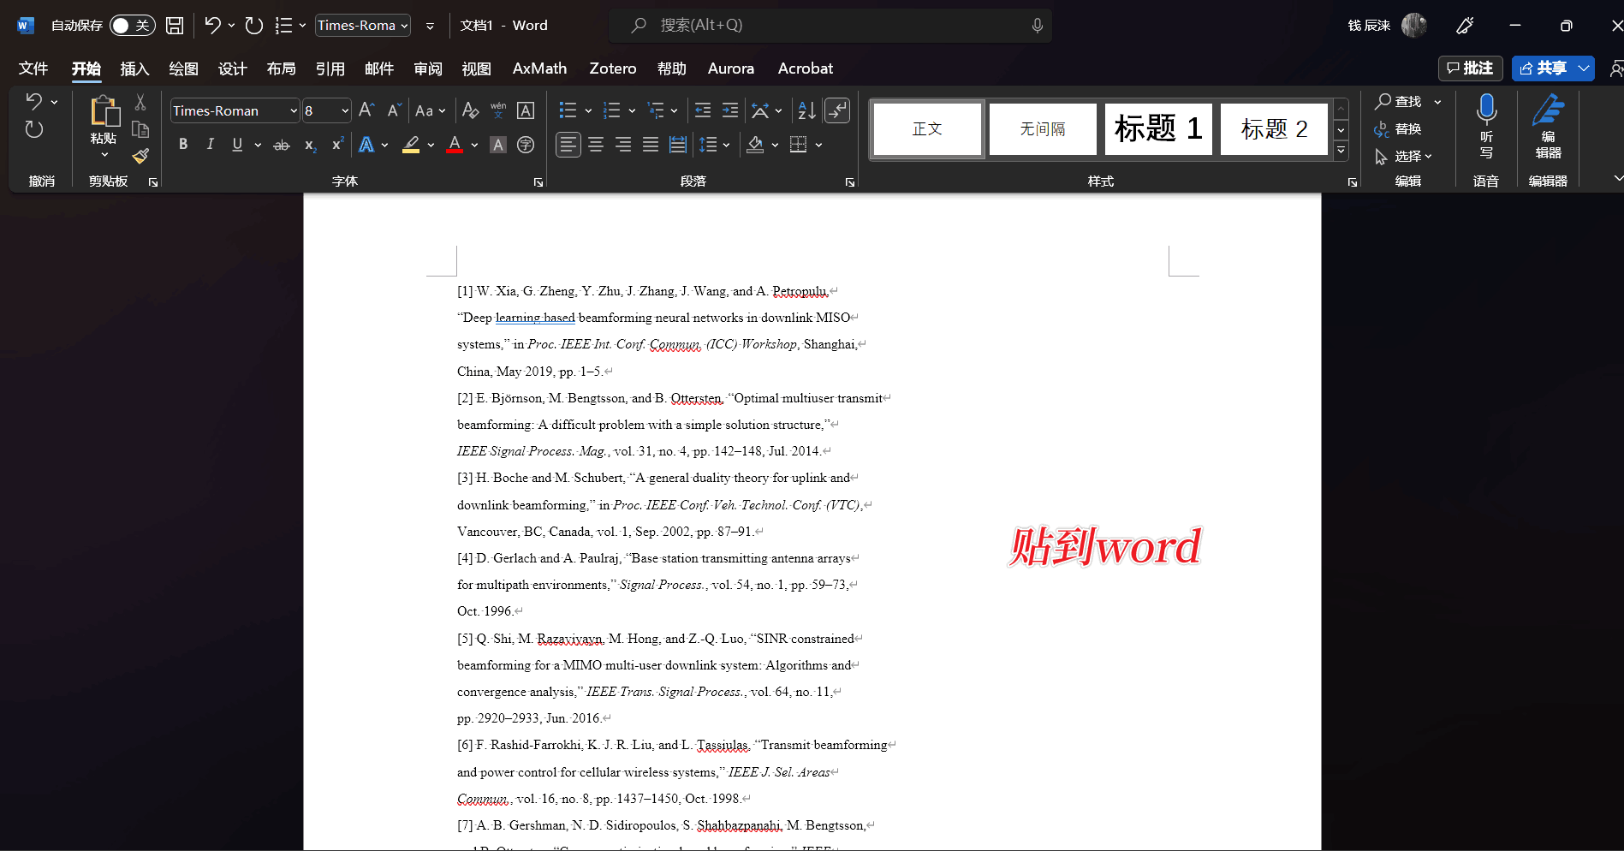Expand the font size dropdown
Image resolution: width=1624 pixels, height=851 pixels.
point(345,111)
